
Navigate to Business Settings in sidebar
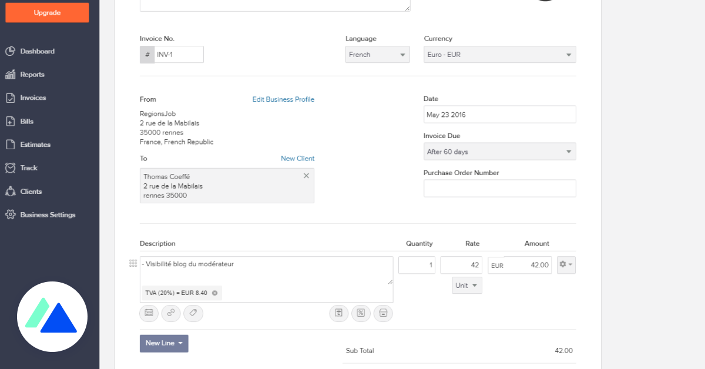(48, 215)
